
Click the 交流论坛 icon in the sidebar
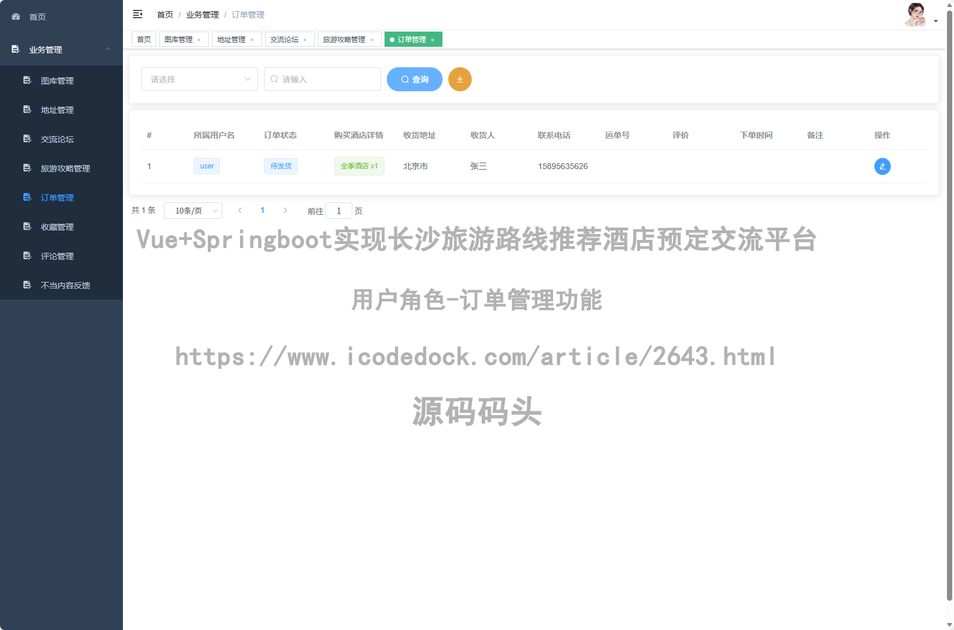click(x=27, y=139)
